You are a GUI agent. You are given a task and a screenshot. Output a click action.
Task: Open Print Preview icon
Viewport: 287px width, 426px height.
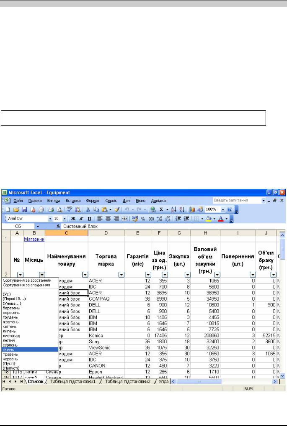point(59,209)
